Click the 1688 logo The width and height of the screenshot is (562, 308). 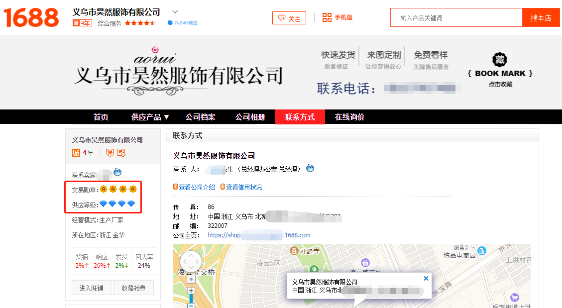coord(31,17)
